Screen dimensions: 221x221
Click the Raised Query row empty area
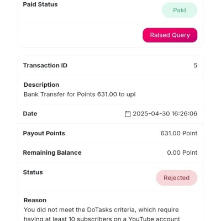pyautogui.click(x=80, y=35)
